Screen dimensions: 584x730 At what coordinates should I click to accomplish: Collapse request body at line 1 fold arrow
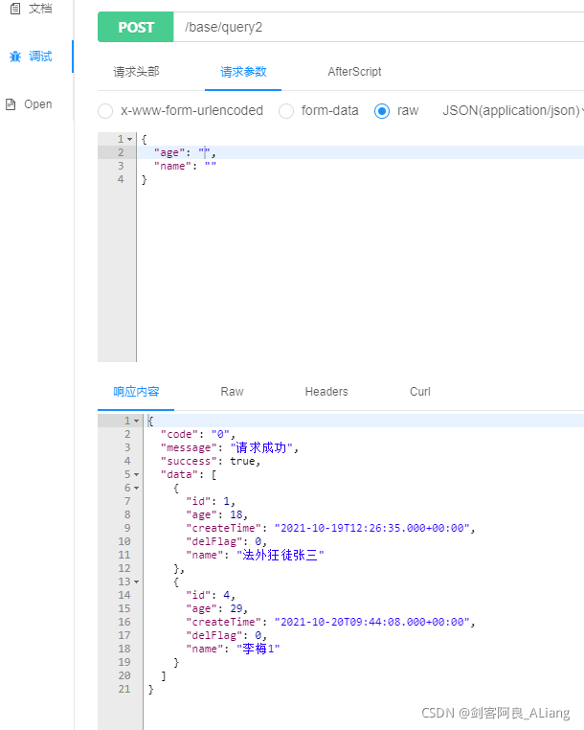coord(130,139)
